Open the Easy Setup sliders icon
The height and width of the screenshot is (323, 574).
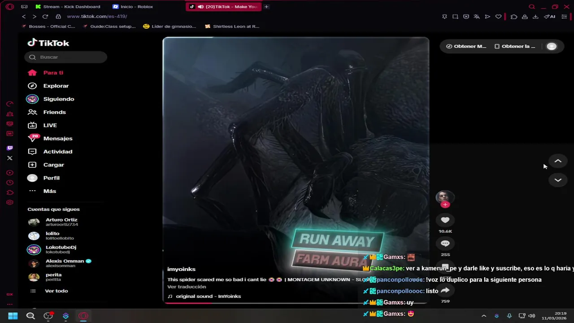click(x=564, y=17)
